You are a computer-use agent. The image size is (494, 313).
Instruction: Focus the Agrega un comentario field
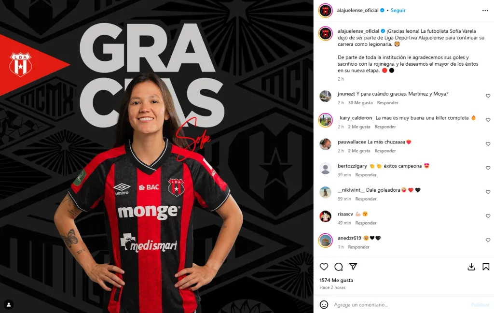click(400, 305)
